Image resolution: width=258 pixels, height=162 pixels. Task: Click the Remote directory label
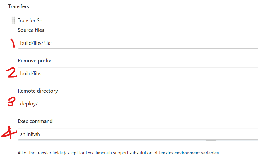coord(38,91)
